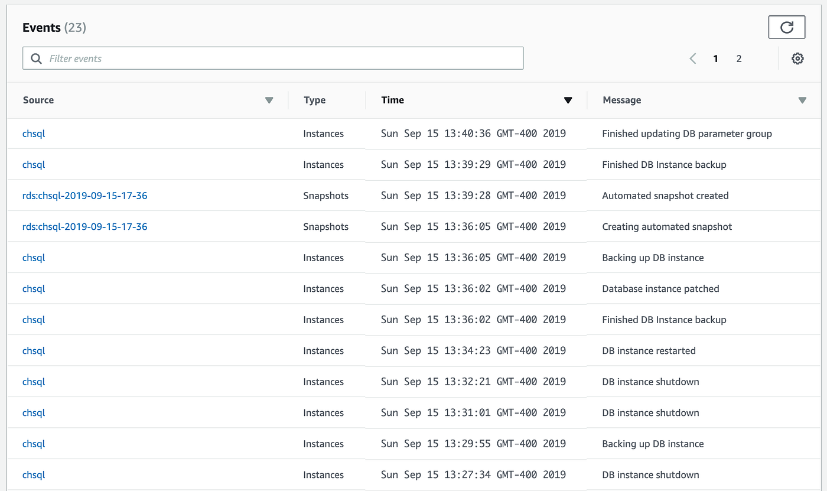
Task: Click chsql in the DB instance restarted row
Action: point(33,350)
